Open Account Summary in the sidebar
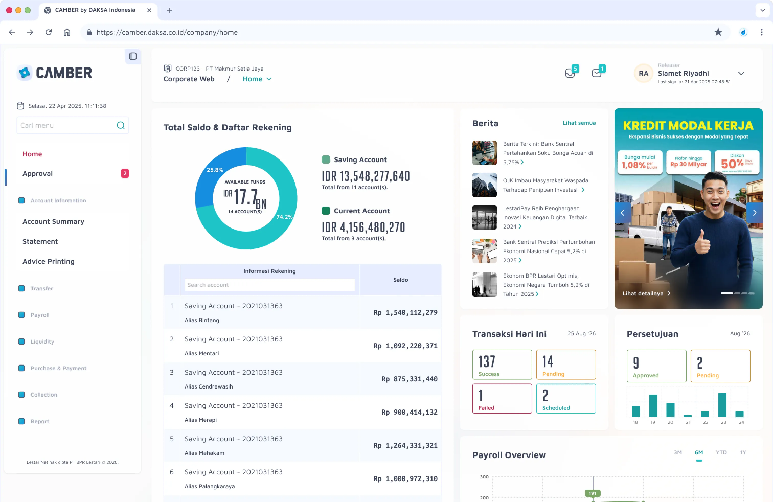This screenshot has height=502, width=773. click(x=54, y=221)
